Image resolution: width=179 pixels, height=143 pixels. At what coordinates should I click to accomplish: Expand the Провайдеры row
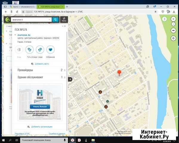pos(40,70)
